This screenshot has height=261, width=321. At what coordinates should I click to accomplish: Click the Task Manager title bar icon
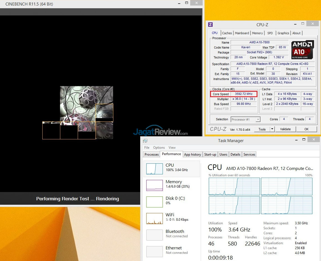[x=145, y=141]
